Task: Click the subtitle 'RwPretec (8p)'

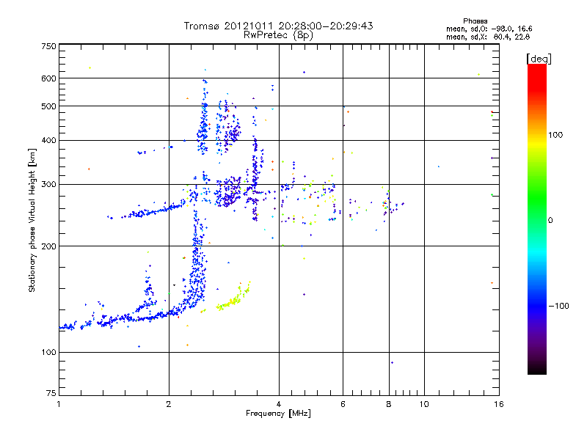Action: (278, 35)
